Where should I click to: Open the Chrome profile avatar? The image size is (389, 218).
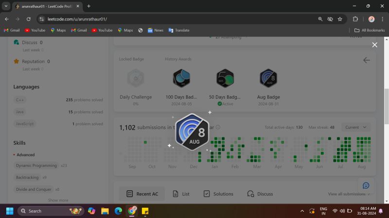(x=371, y=19)
